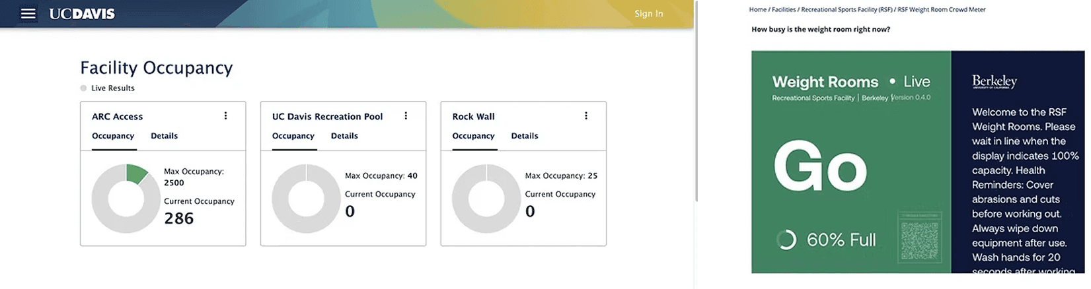Select Occupancy tab in Rock Wall card
The width and height of the screenshot is (1091, 289).
pyautogui.click(x=473, y=136)
